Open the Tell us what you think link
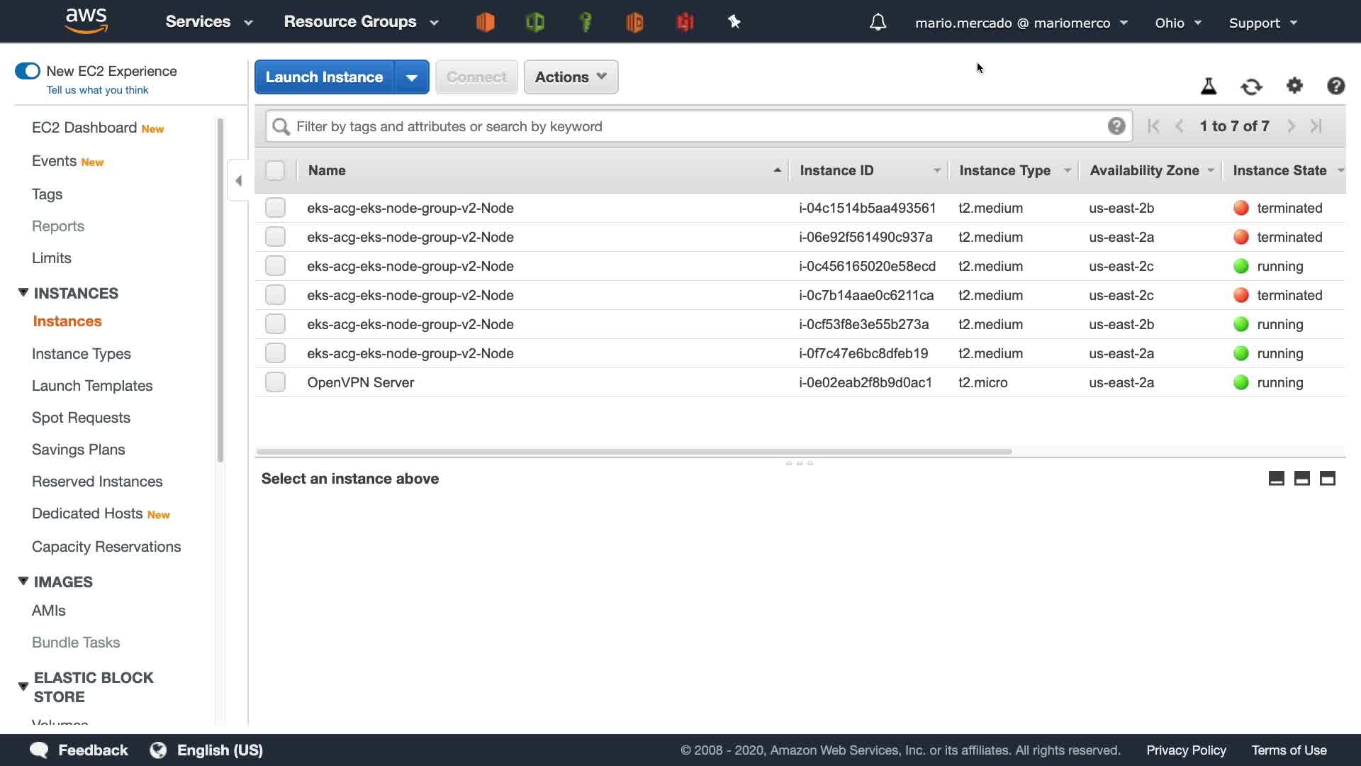Viewport: 1361px width, 766px height. (97, 90)
